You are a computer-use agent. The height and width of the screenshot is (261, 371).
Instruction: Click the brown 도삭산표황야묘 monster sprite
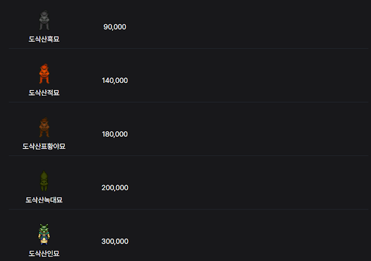(x=44, y=128)
